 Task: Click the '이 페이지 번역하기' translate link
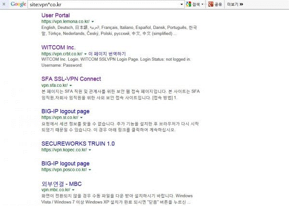pyautogui.click(x=107, y=54)
